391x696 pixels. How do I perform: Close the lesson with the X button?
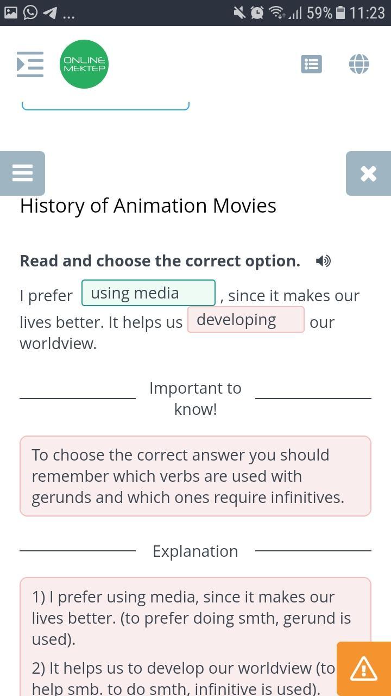click(x=368, y=173)
